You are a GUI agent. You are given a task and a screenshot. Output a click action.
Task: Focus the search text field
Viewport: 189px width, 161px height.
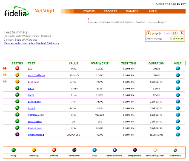point(158,39)
